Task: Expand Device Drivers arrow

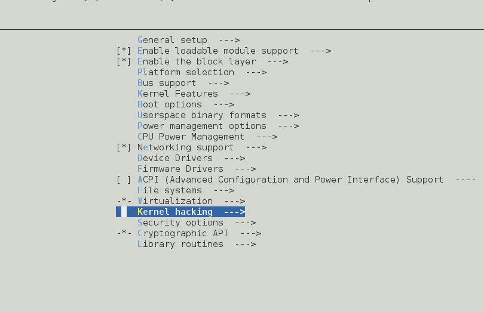Action: pos(235,159)
